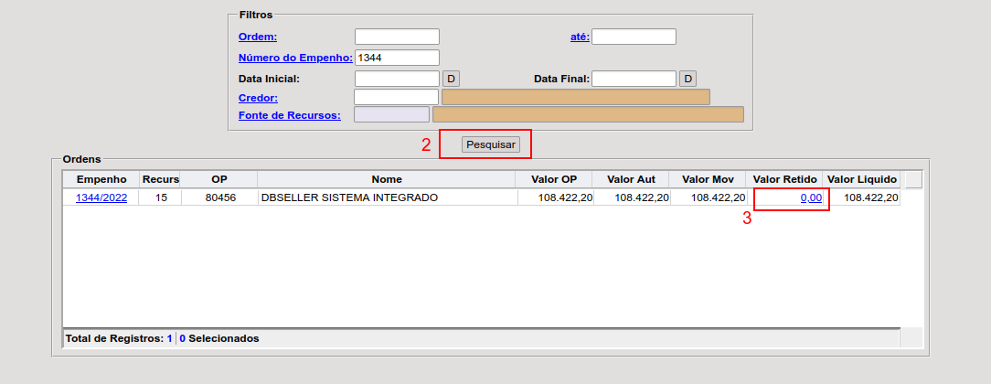Sort by the Nome column header
The width and height of the screenshot is (991, 384).
[387, 179]
